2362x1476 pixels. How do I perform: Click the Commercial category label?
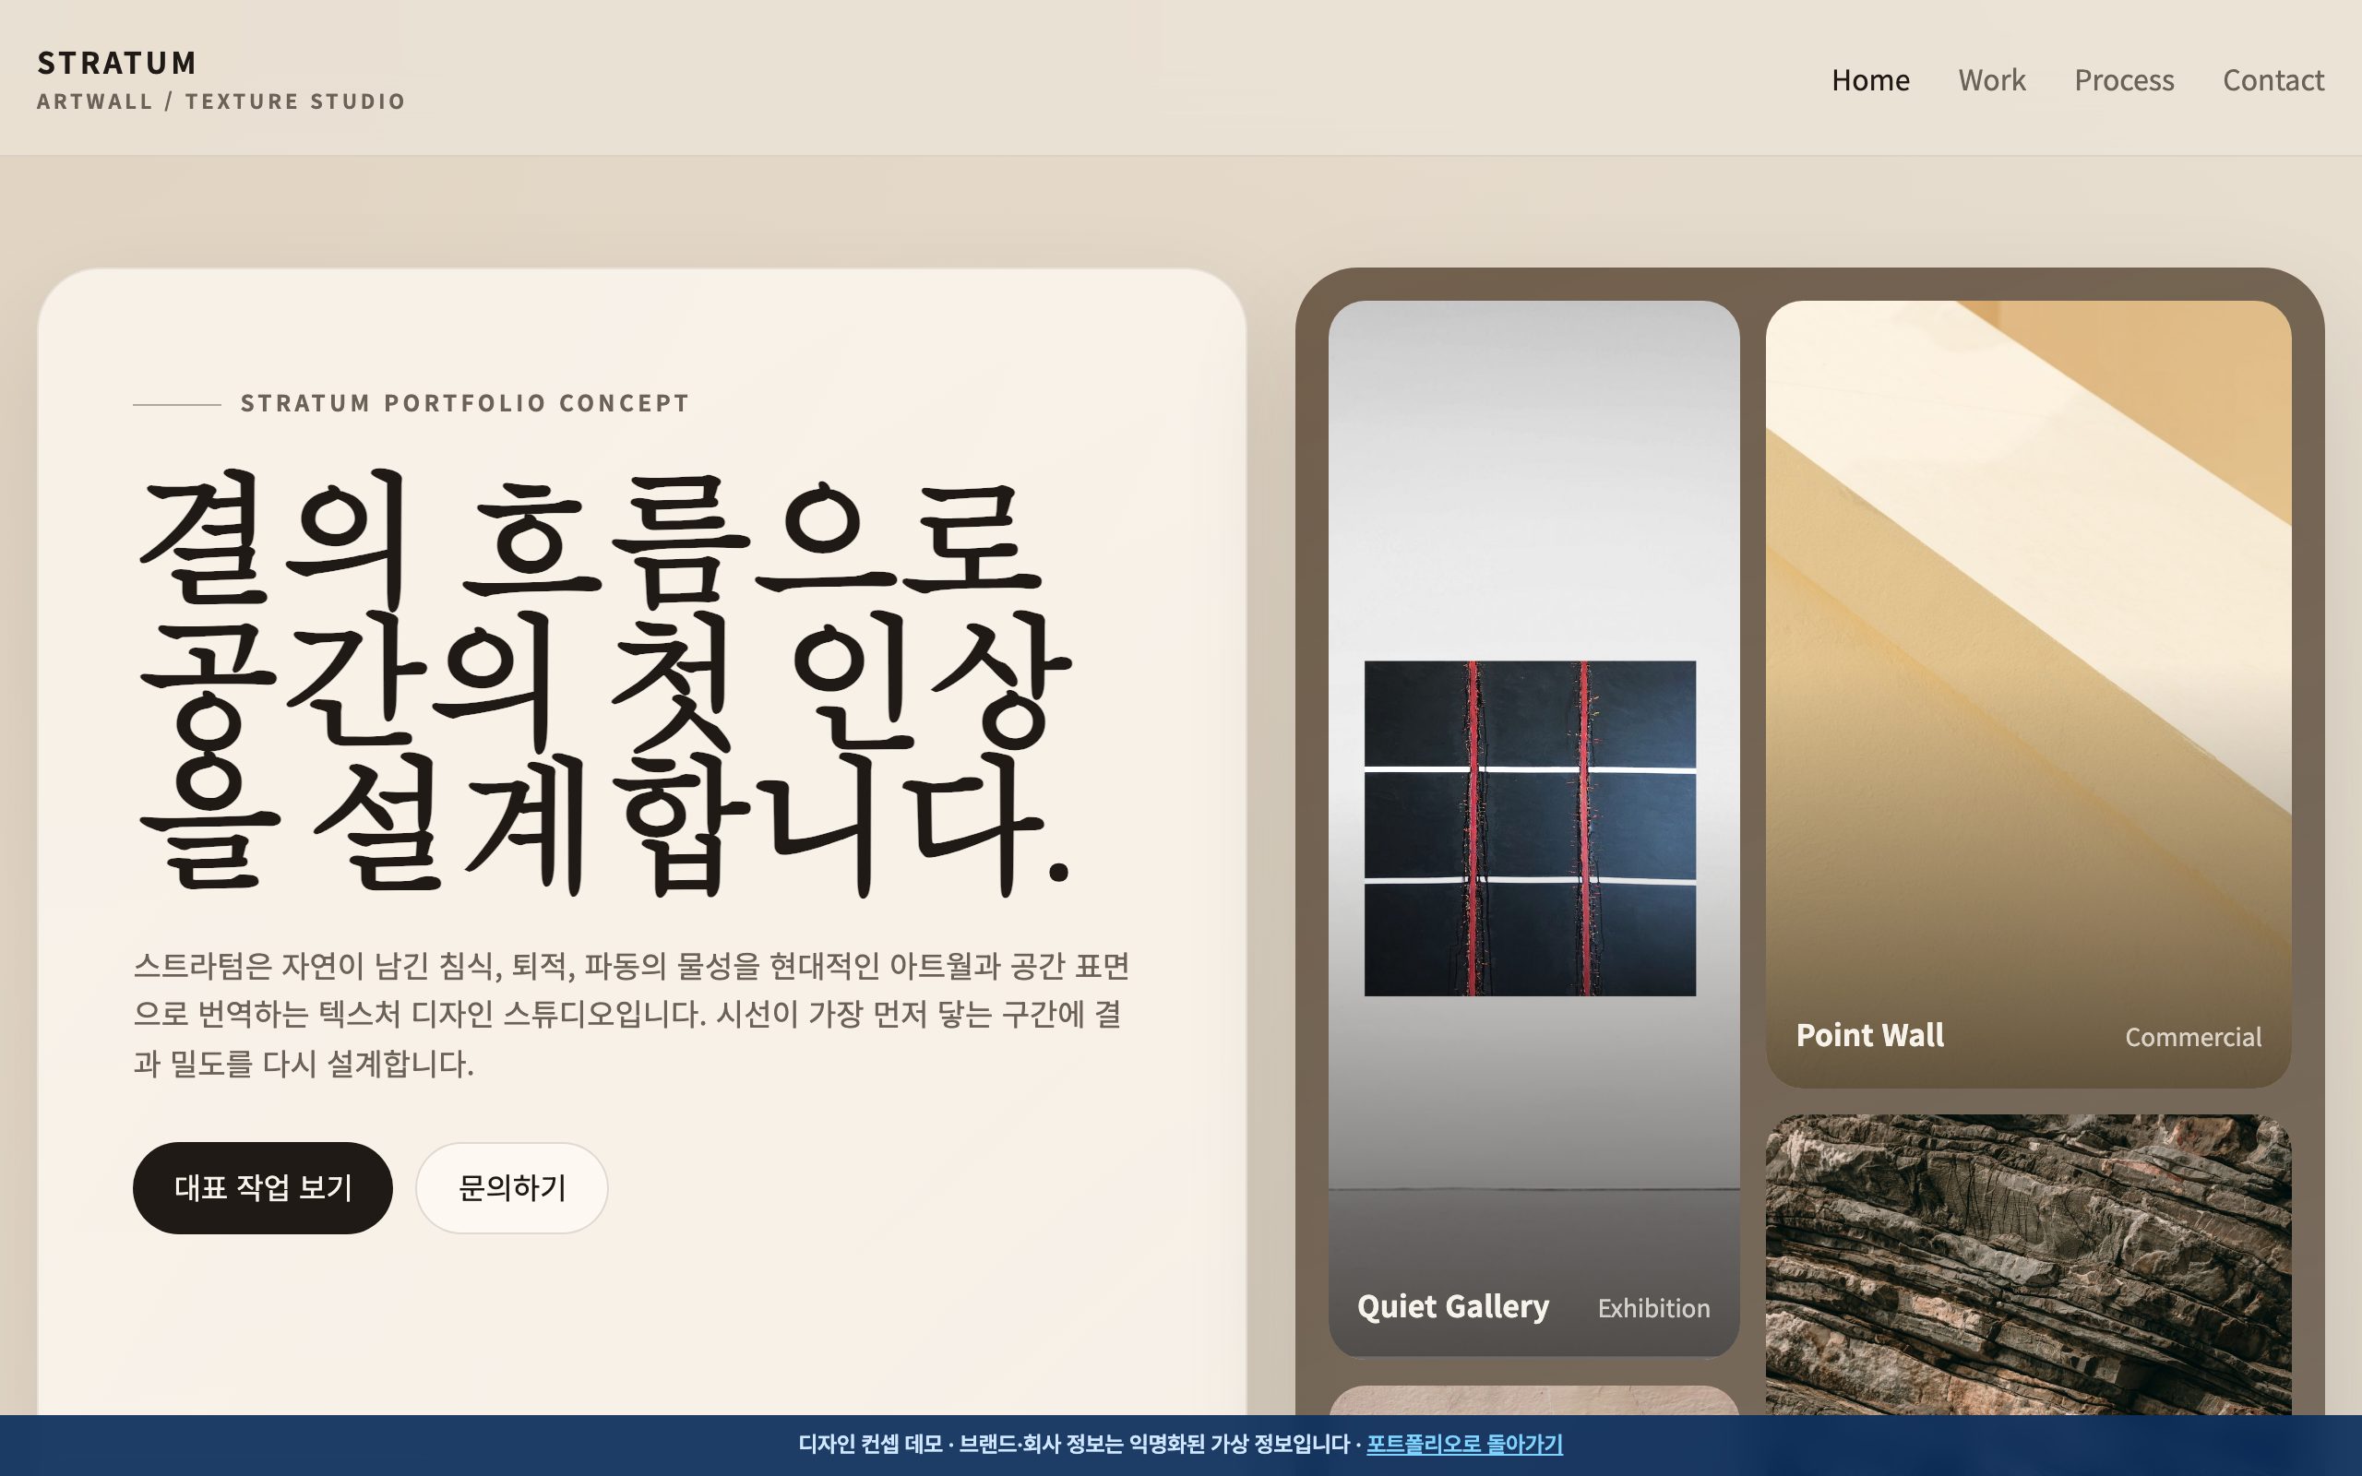point(2193,1037)
